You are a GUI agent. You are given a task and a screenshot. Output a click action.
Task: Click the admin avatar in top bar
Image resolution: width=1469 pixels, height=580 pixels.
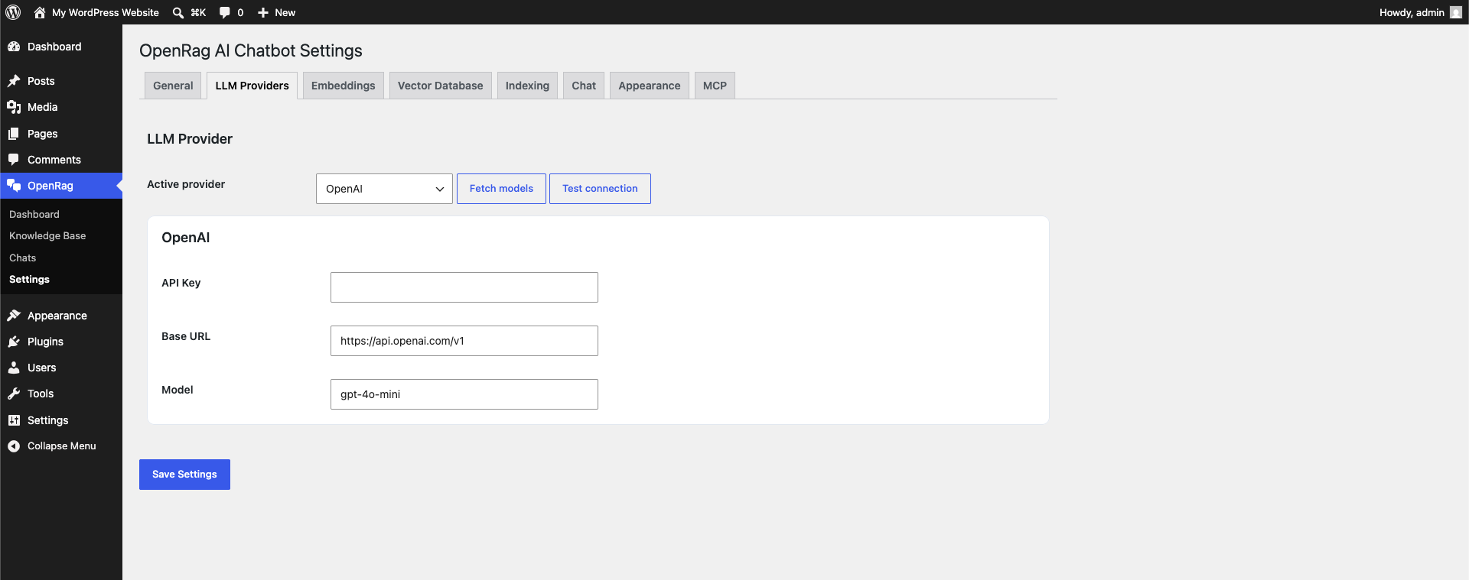point(1456,12)
